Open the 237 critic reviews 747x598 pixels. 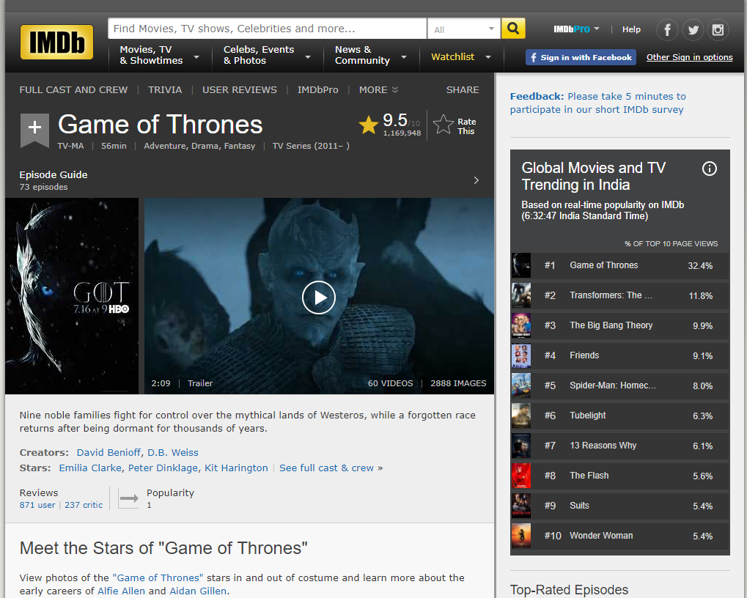pos(84,505)
